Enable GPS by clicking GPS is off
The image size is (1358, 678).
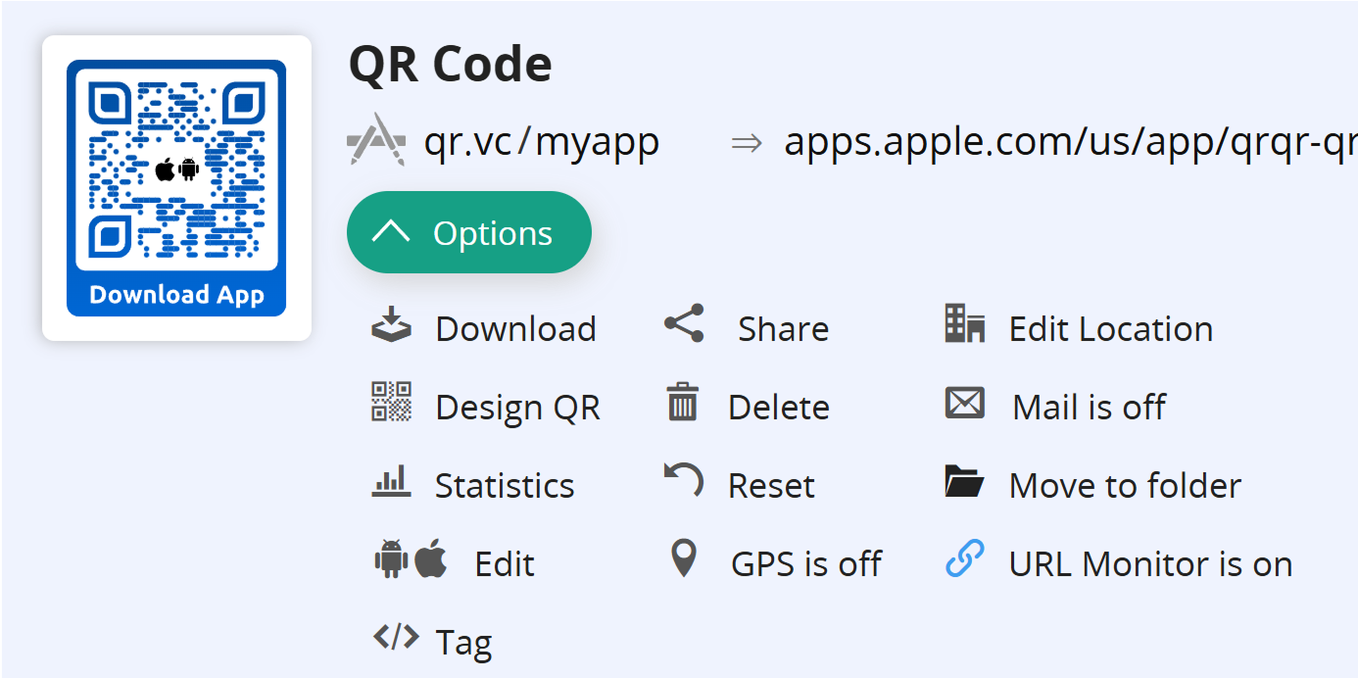tap(806, 561)
